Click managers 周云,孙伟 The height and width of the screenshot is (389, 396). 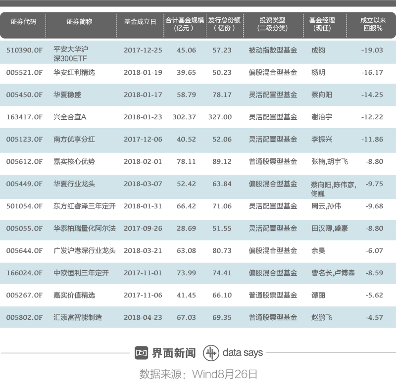pos(326,206)
